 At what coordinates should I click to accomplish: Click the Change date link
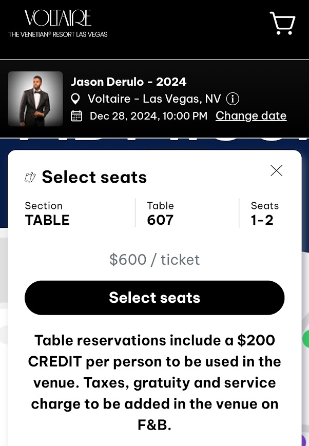[251, 115]
